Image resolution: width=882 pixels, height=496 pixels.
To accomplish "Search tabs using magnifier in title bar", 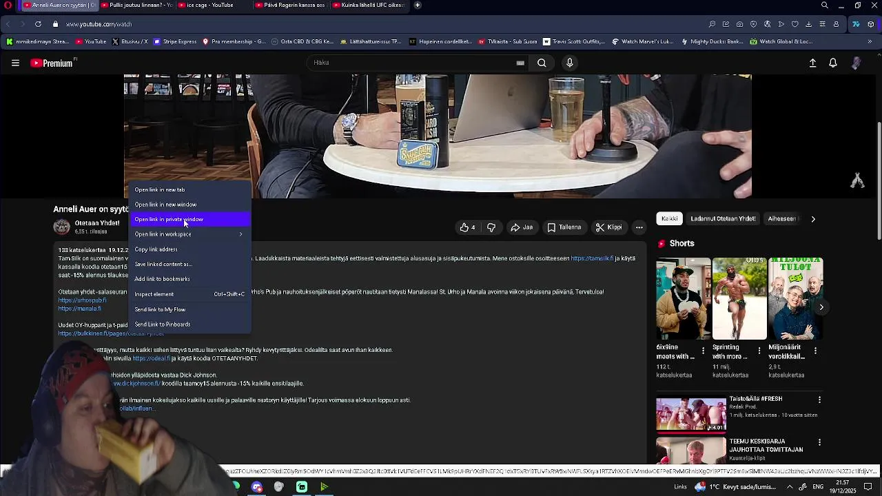I will (x=824, y=6).
